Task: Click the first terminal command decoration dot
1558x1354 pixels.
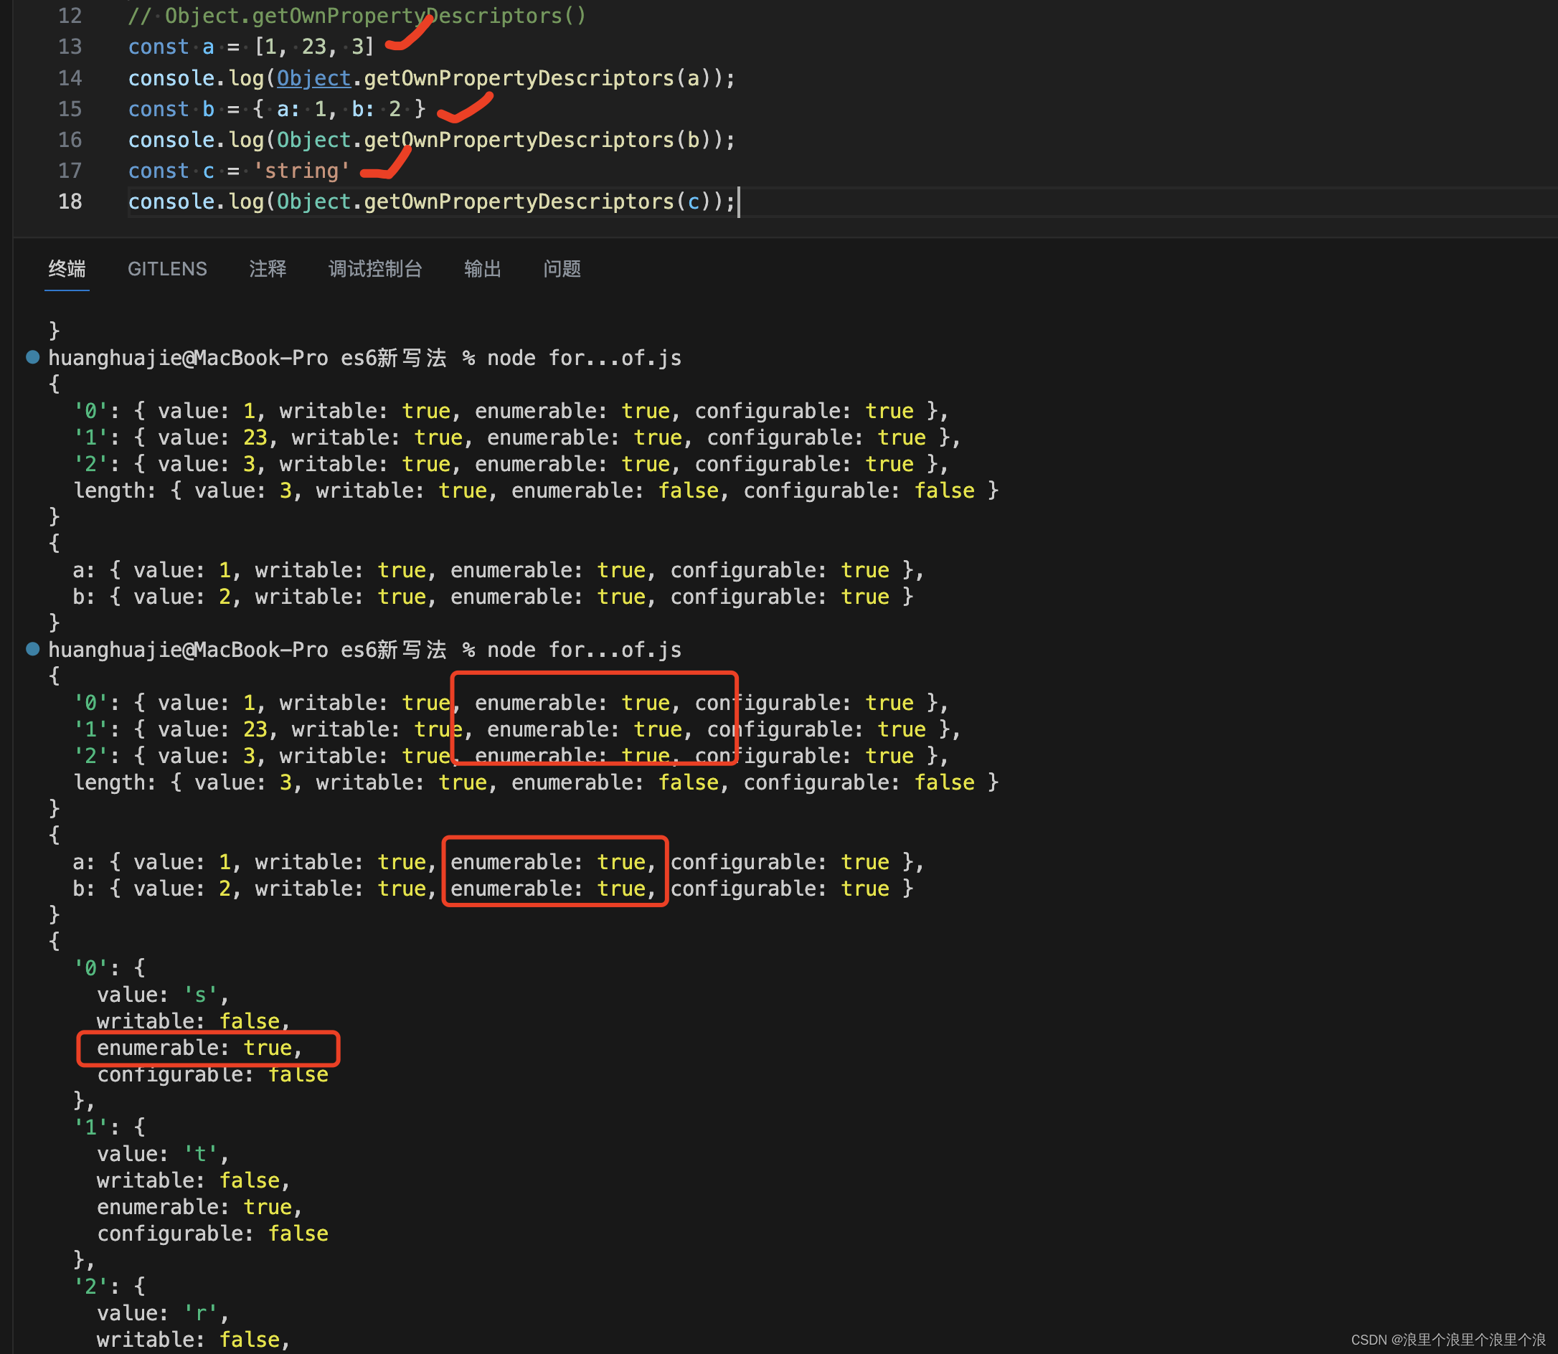Action: 32,356
